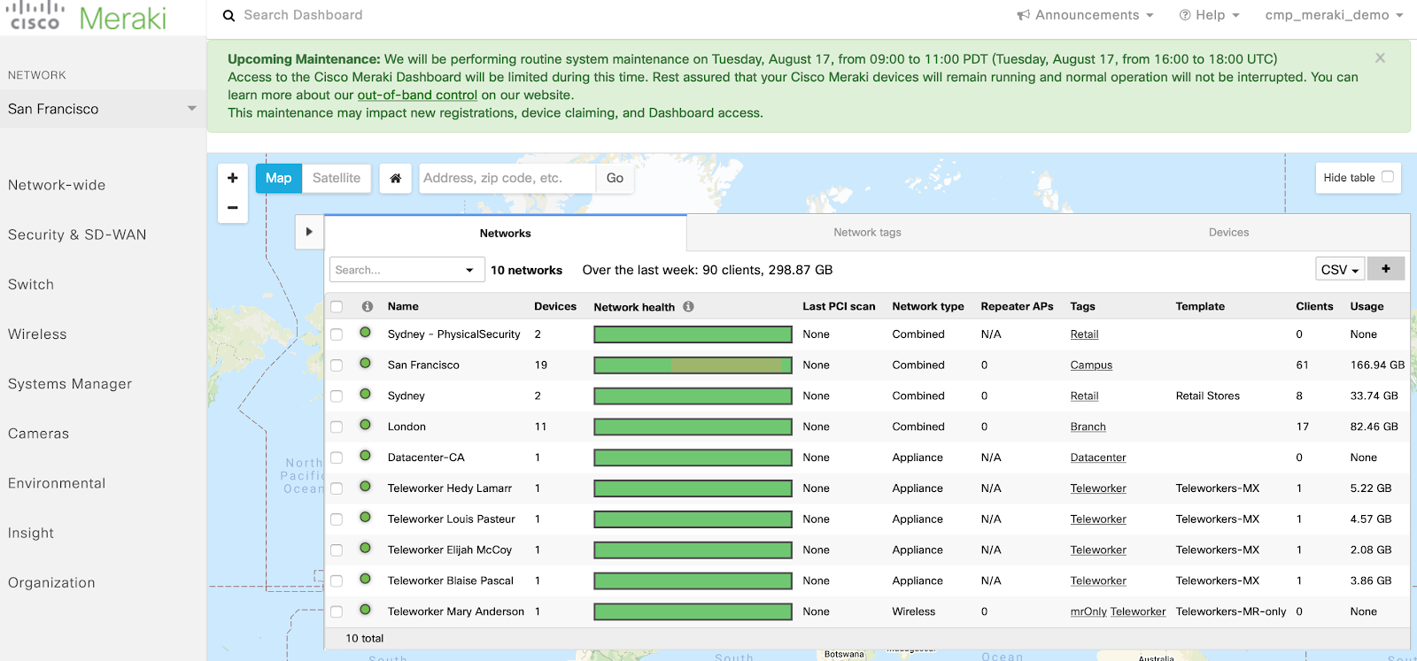
Task: Switch map to Satellite view
Action: 337,178
